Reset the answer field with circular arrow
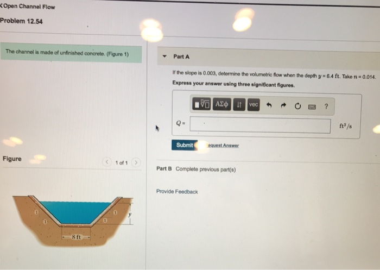Viewport: 380px width, 270px height. point(297,106)
